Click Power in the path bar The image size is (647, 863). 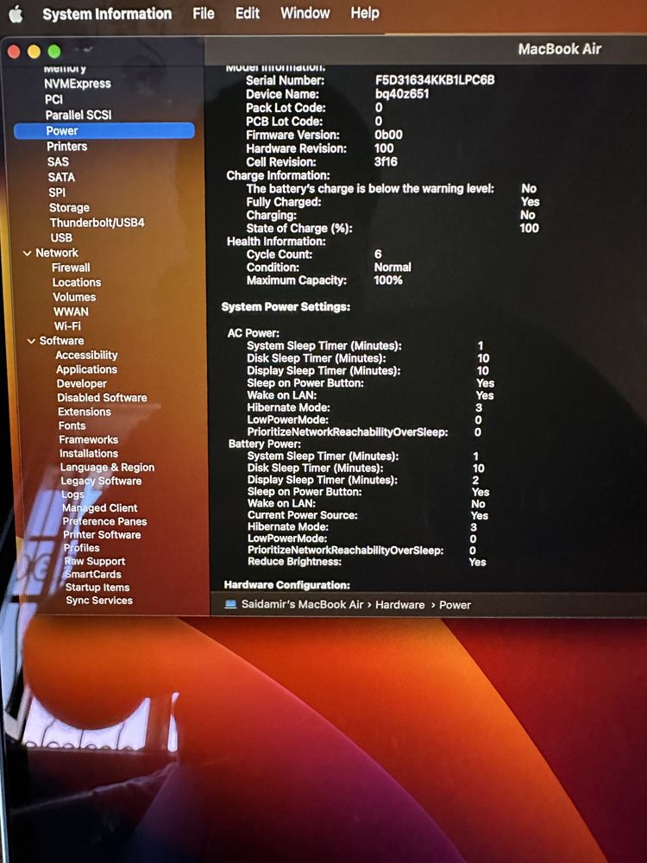[455, 605]
